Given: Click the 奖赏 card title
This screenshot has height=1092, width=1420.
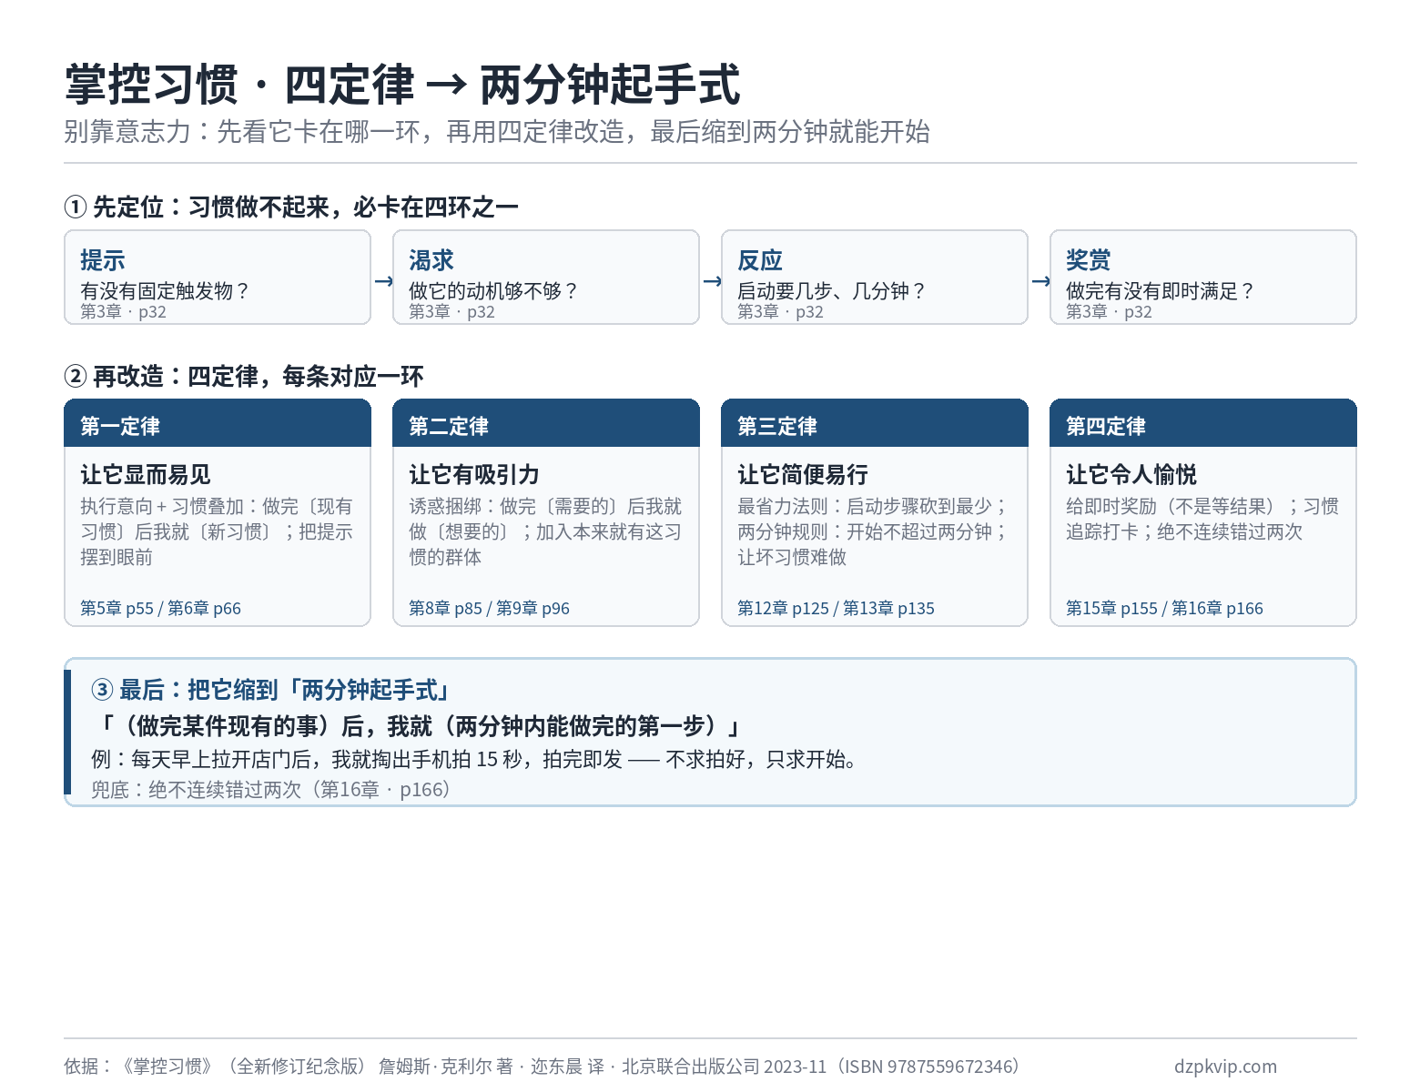Looking at the screenshot, I should click(x=1089, y=260).
